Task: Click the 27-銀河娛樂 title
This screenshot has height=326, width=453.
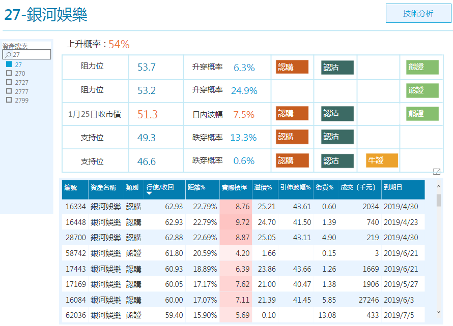Action: point(46,14)
